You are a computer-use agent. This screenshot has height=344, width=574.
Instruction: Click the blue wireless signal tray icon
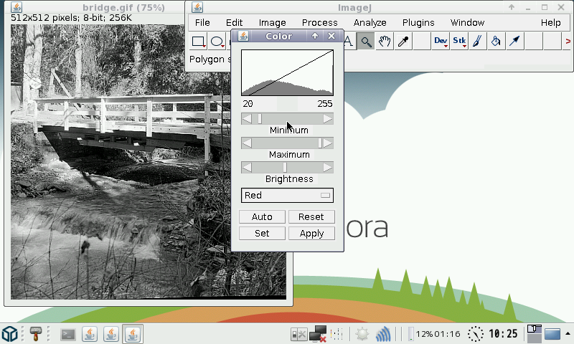point(383,334)
